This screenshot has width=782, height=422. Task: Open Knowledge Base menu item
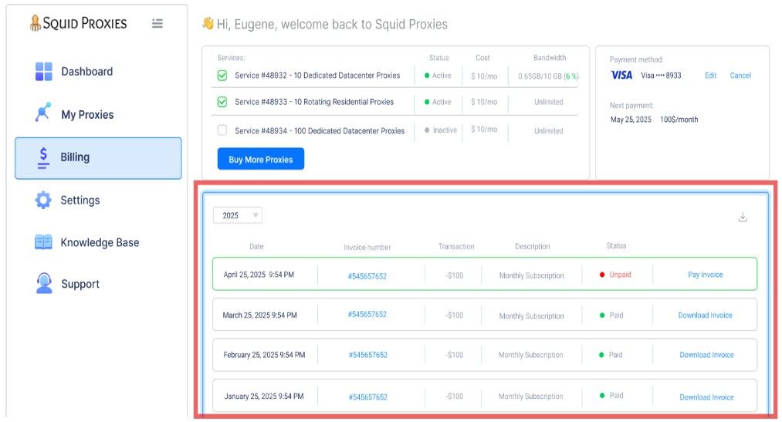(x=98, y=242)
